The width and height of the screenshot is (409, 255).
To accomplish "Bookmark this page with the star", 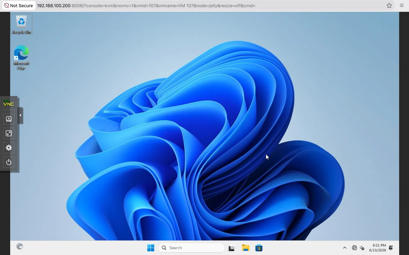I will tap(389, 5).
